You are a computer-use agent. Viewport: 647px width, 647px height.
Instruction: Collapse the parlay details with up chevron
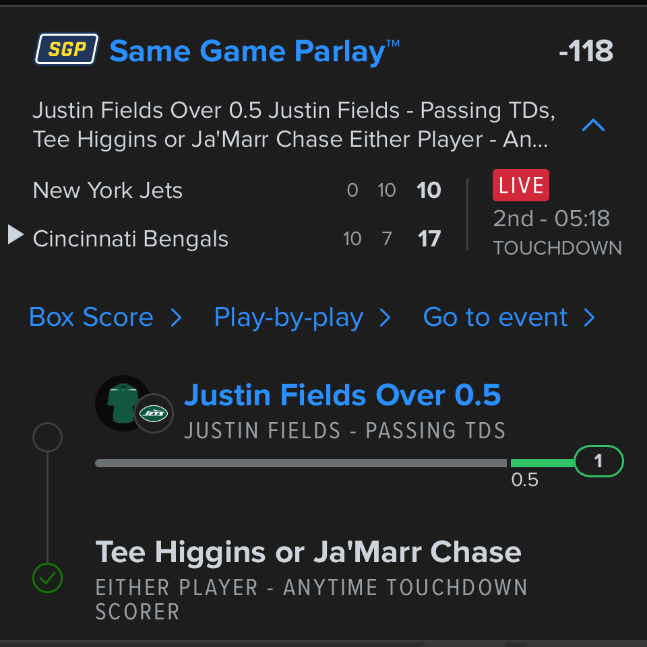593,125
